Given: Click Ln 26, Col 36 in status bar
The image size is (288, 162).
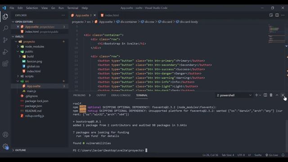Looking at the screenshot, I should (210, 155).
